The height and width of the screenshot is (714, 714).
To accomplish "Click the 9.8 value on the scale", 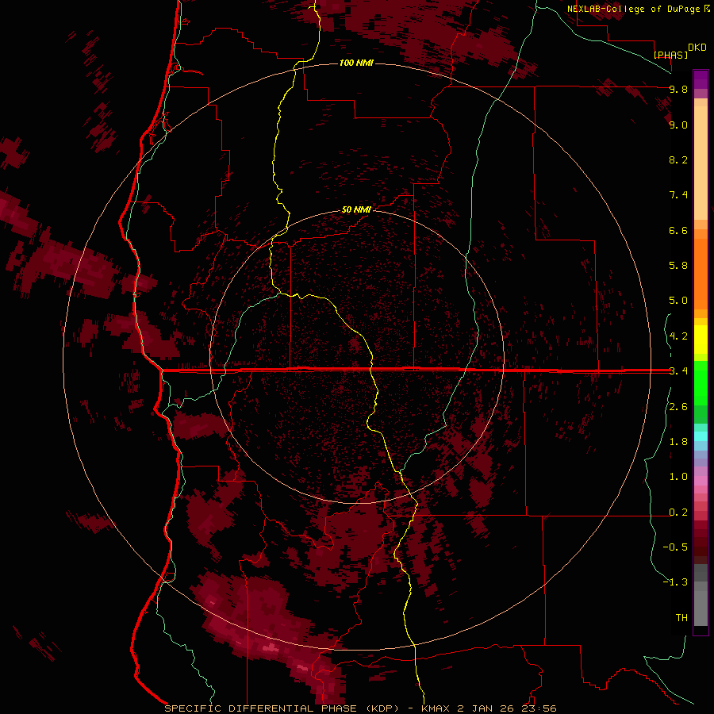I will (x=678, y=89).
